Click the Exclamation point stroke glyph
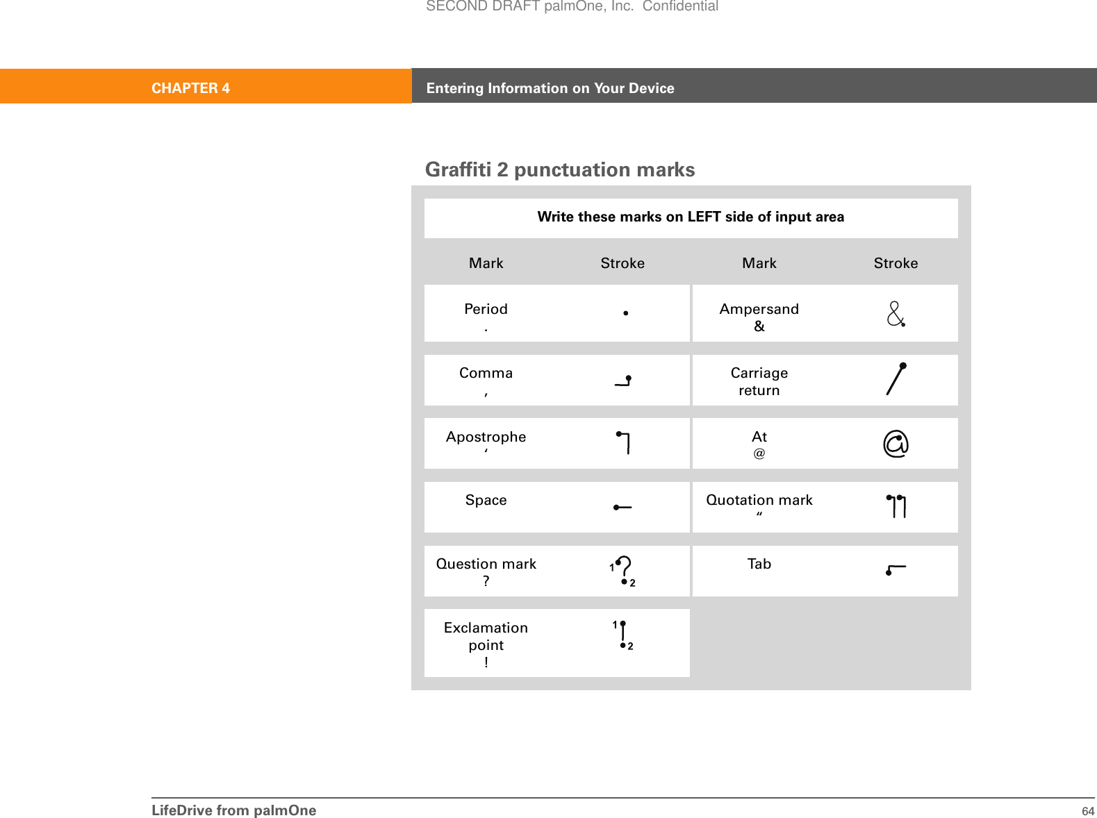 623,635
